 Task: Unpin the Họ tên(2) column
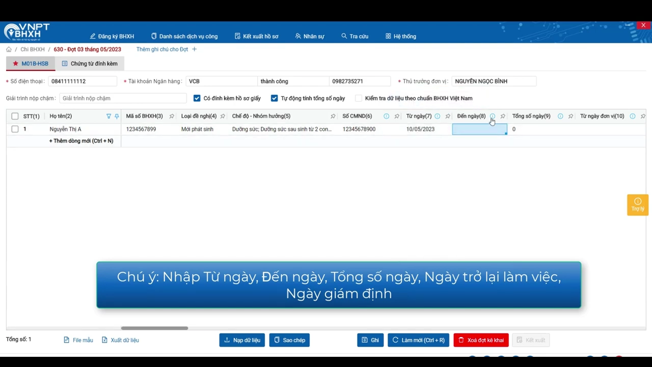117,116
